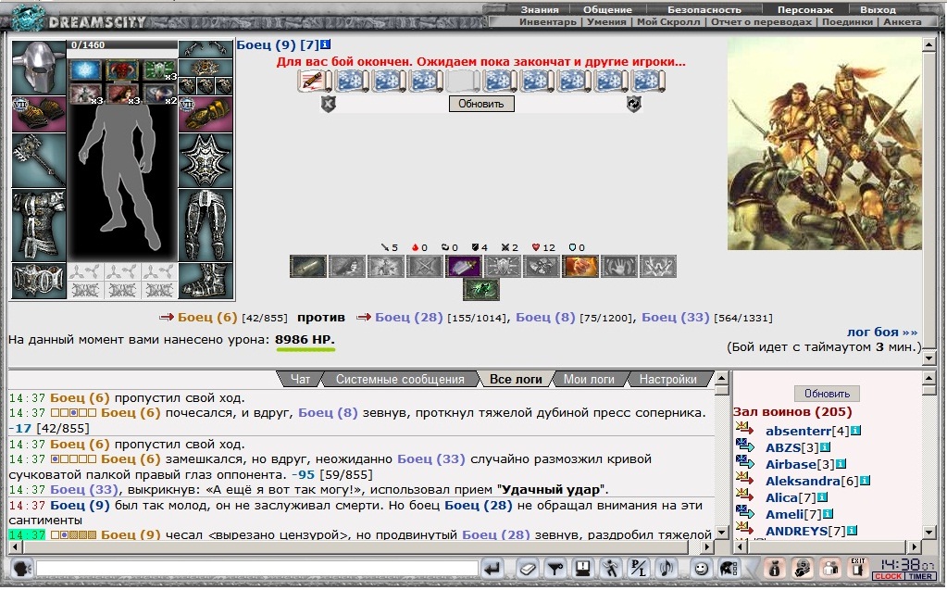Open the лог боя link

point(882,332)
